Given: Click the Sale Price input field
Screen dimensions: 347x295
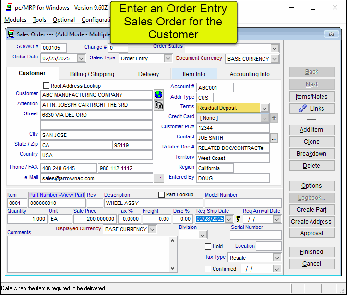Looking at the screenshot, I should pyautogui.click(x=95, y=219).
